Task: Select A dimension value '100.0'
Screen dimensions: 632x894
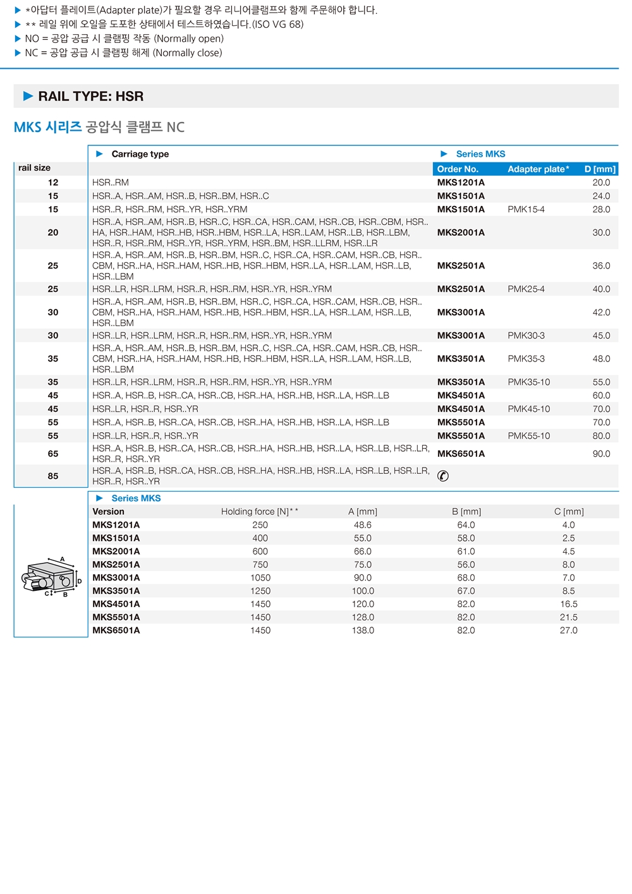Action: (363, 591)
